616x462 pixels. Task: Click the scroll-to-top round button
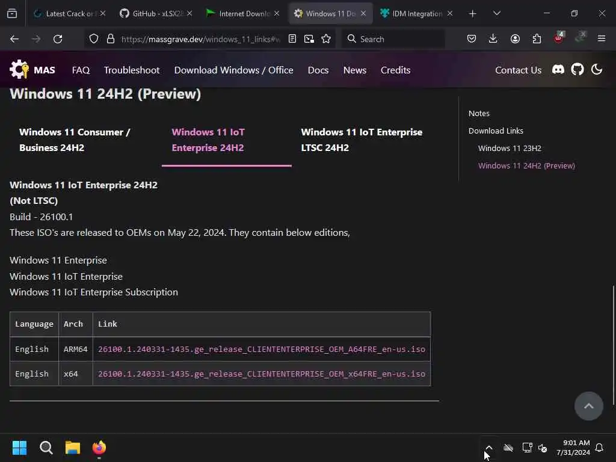pyautogui.click(x=588, y=406)
